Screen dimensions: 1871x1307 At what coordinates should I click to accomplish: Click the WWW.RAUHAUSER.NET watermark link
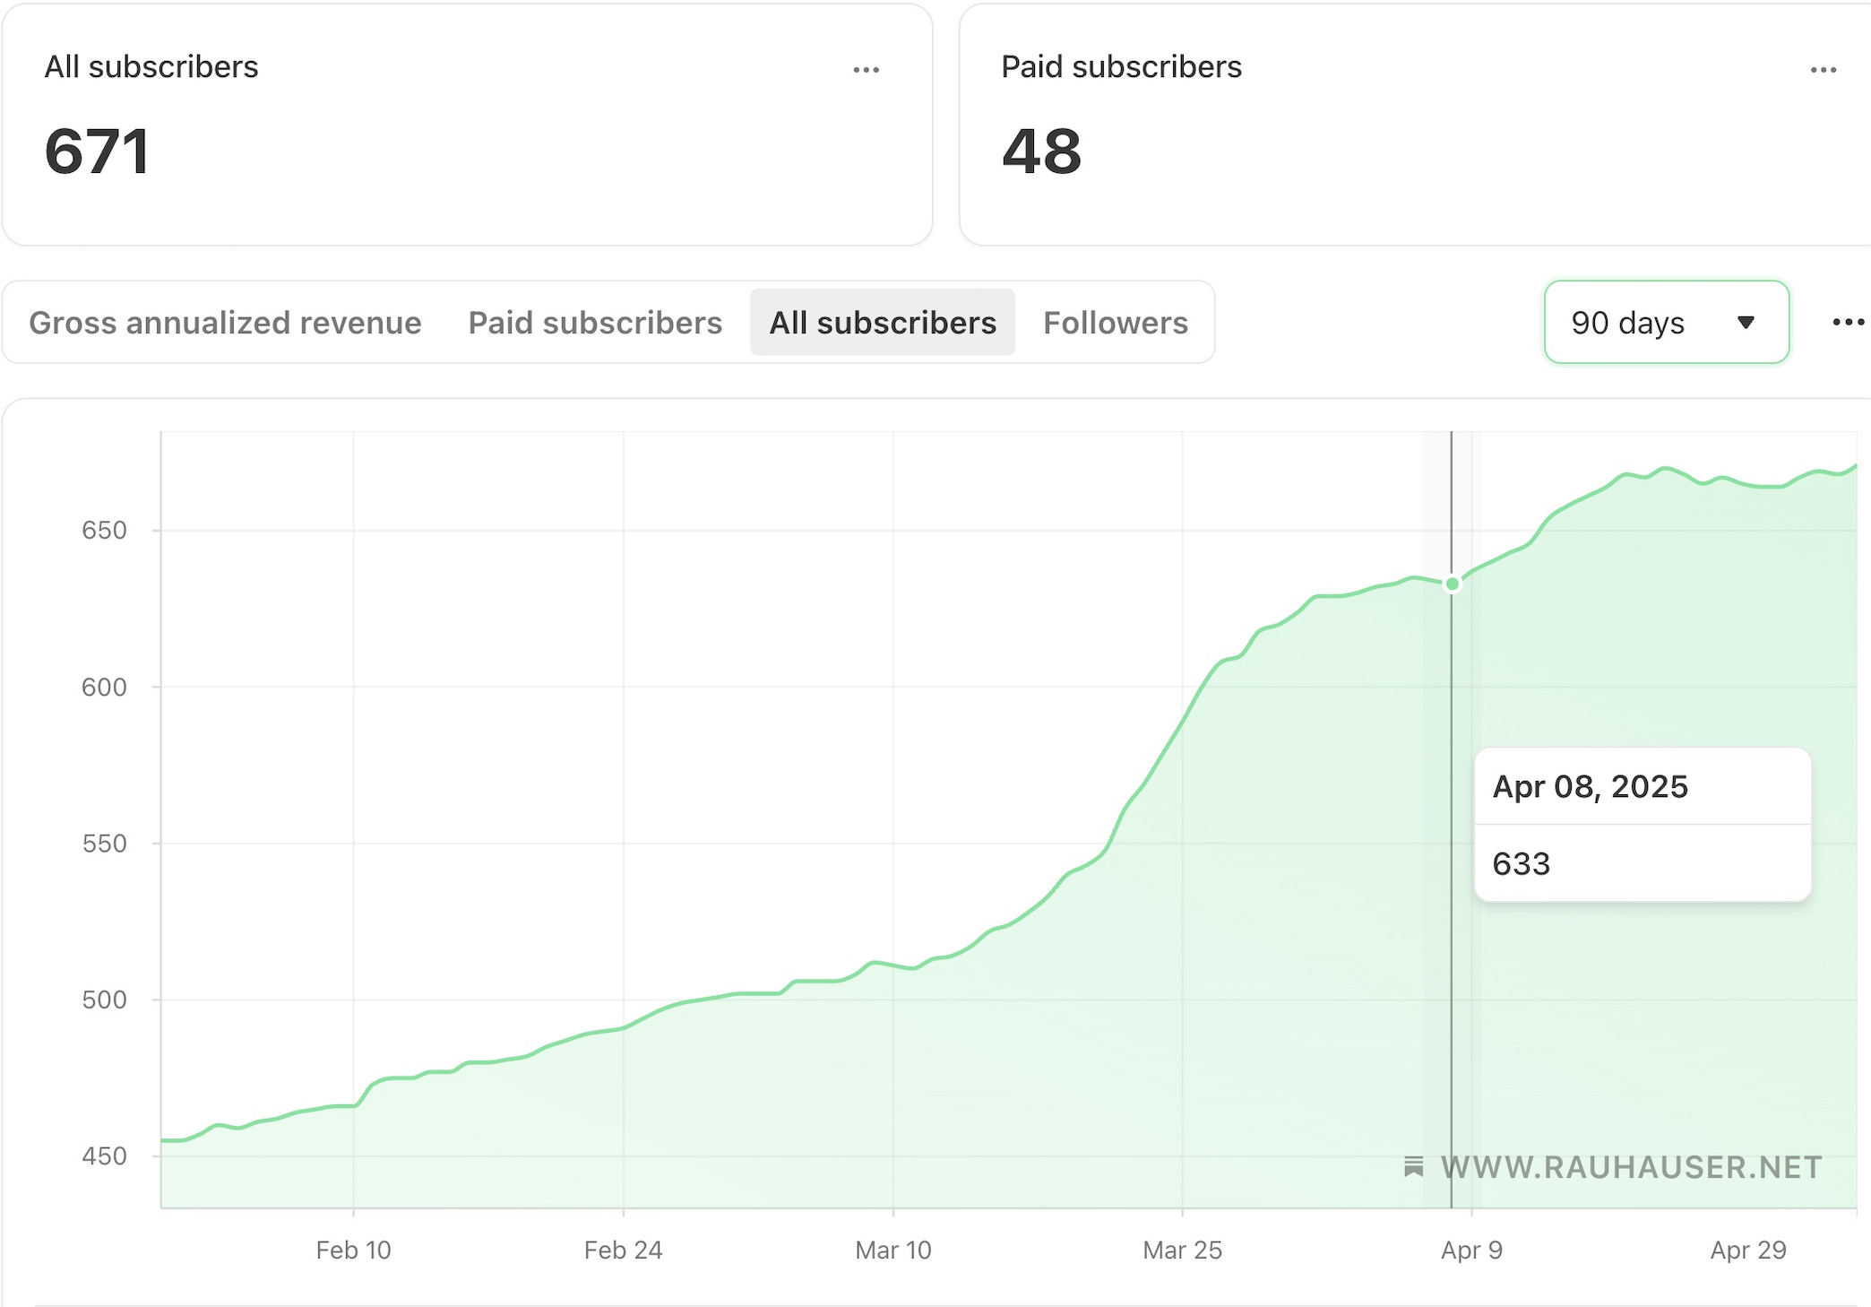(x=1631, y=1167)
